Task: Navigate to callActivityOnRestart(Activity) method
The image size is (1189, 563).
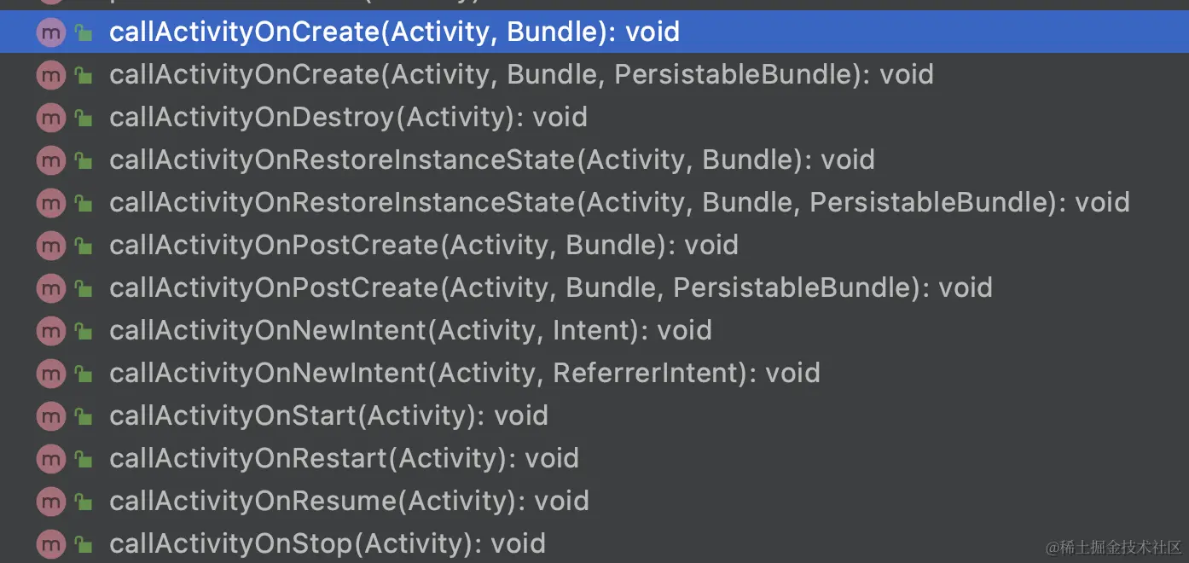Action: [344, 459]
